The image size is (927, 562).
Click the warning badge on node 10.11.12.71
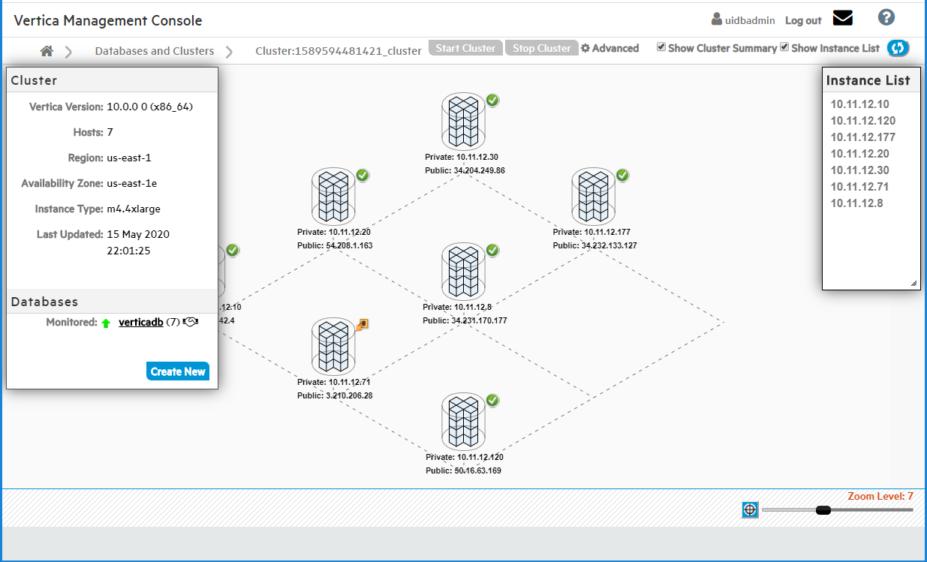(363, 324)
